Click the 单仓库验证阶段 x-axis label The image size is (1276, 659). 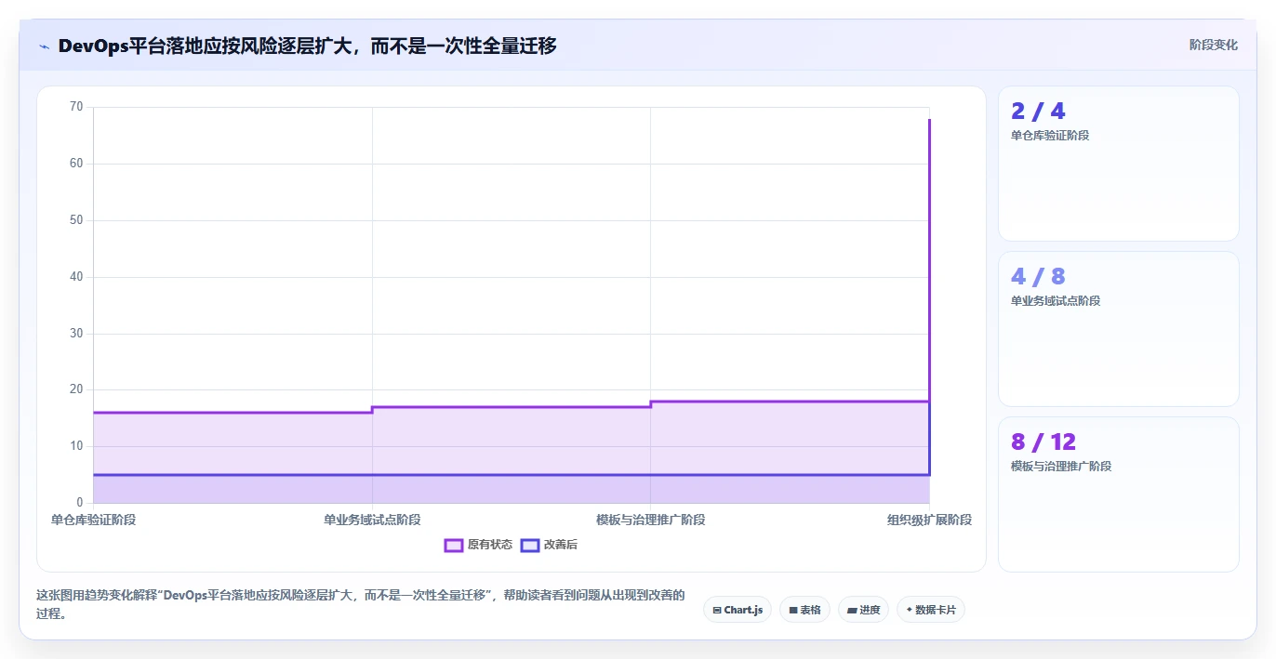[x=93, y=520]
